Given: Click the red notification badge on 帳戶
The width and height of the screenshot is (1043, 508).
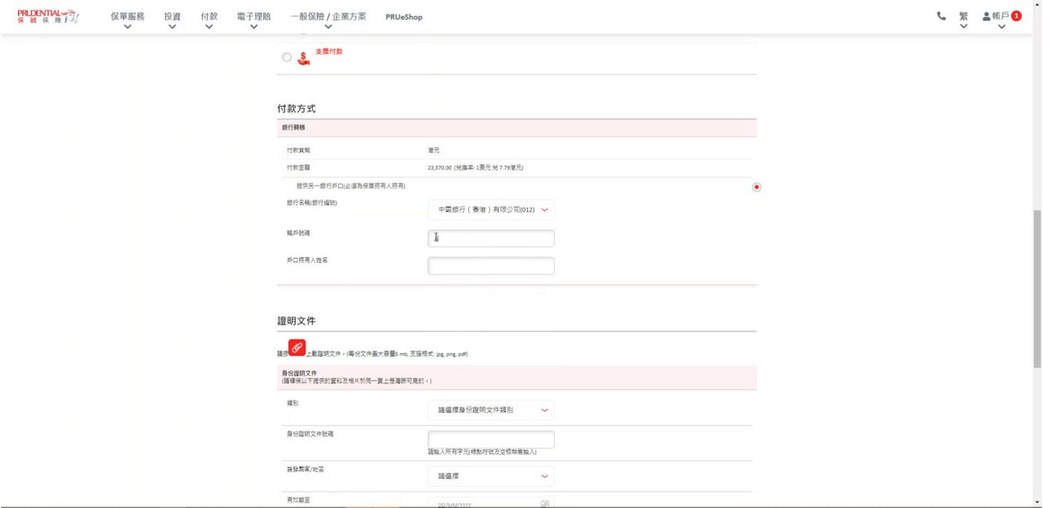Looking at the screenshot, I should point(1016,15).
